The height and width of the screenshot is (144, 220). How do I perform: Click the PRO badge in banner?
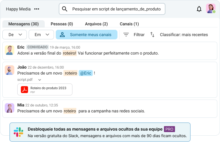click(169, 129)
